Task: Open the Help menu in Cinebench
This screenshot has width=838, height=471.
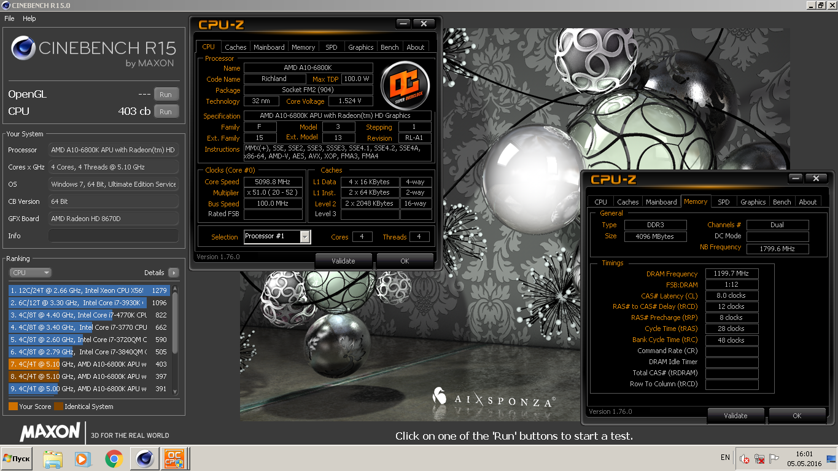Action: pos(29,18)
